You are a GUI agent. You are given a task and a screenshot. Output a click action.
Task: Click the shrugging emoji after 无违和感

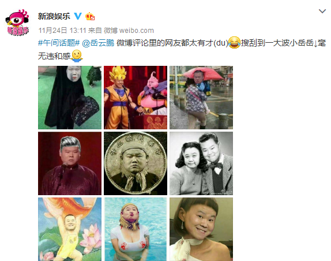coord(77,56)
